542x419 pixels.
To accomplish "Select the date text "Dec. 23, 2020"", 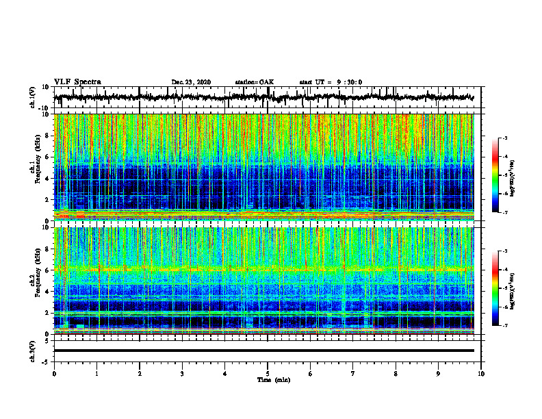I will (x=191, y=82).
